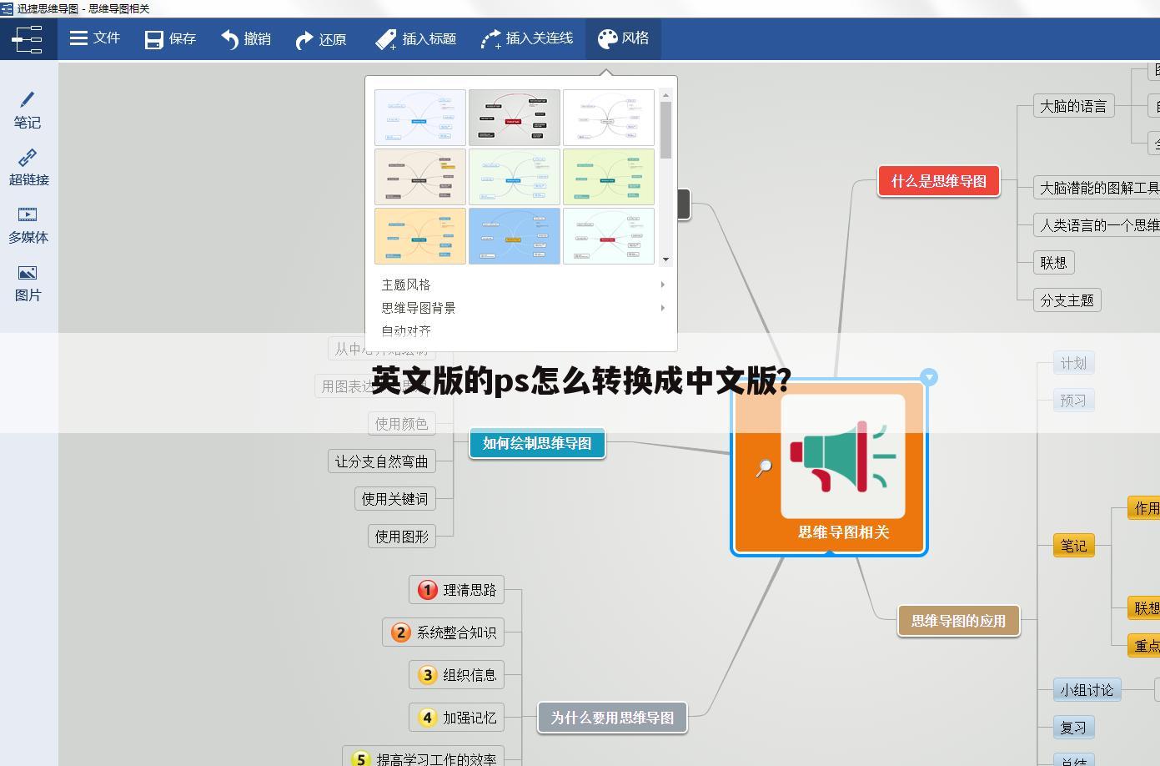Image resolution: width=1160 pixels, height=766 pixels.
Task: Select the 让分支自然弯曲 node
Action: [381, 461]
